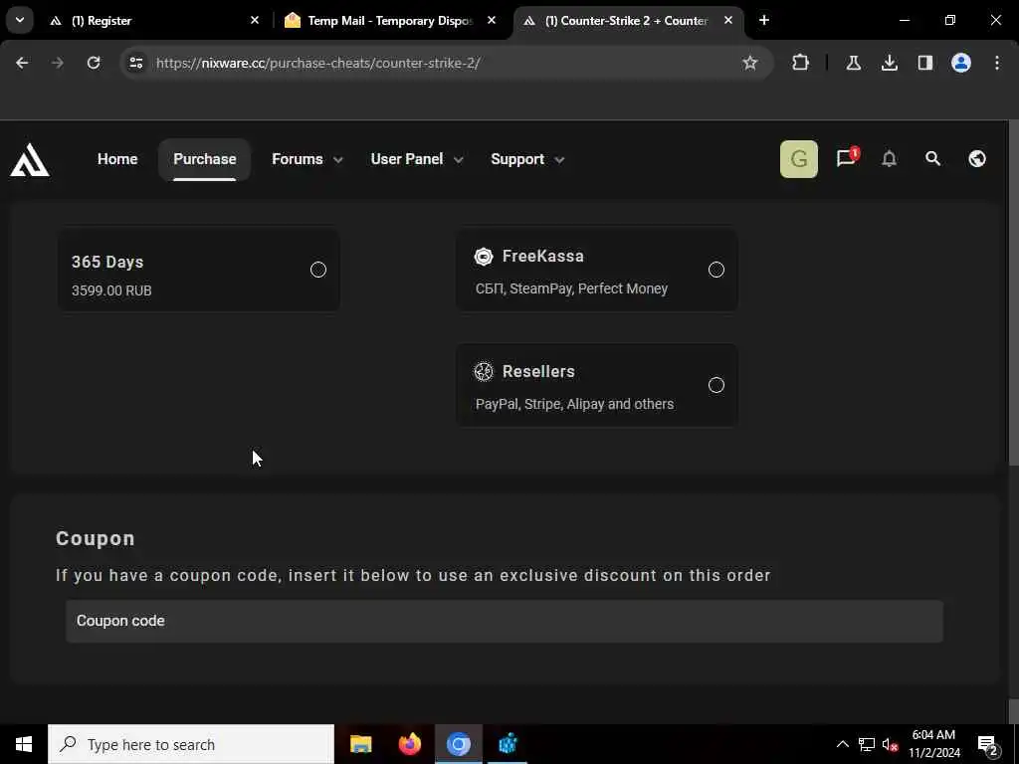The width and height of the screenshot is (1019, 764).
Task: Show hidden system tray icons
Action: (842, 744)
